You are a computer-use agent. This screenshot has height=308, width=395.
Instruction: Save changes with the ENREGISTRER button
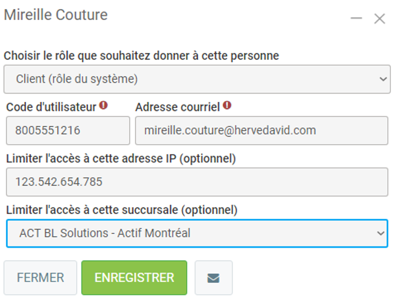[x=134, y=278]
